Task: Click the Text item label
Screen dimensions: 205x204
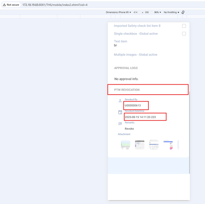Action: click(121, 41)
